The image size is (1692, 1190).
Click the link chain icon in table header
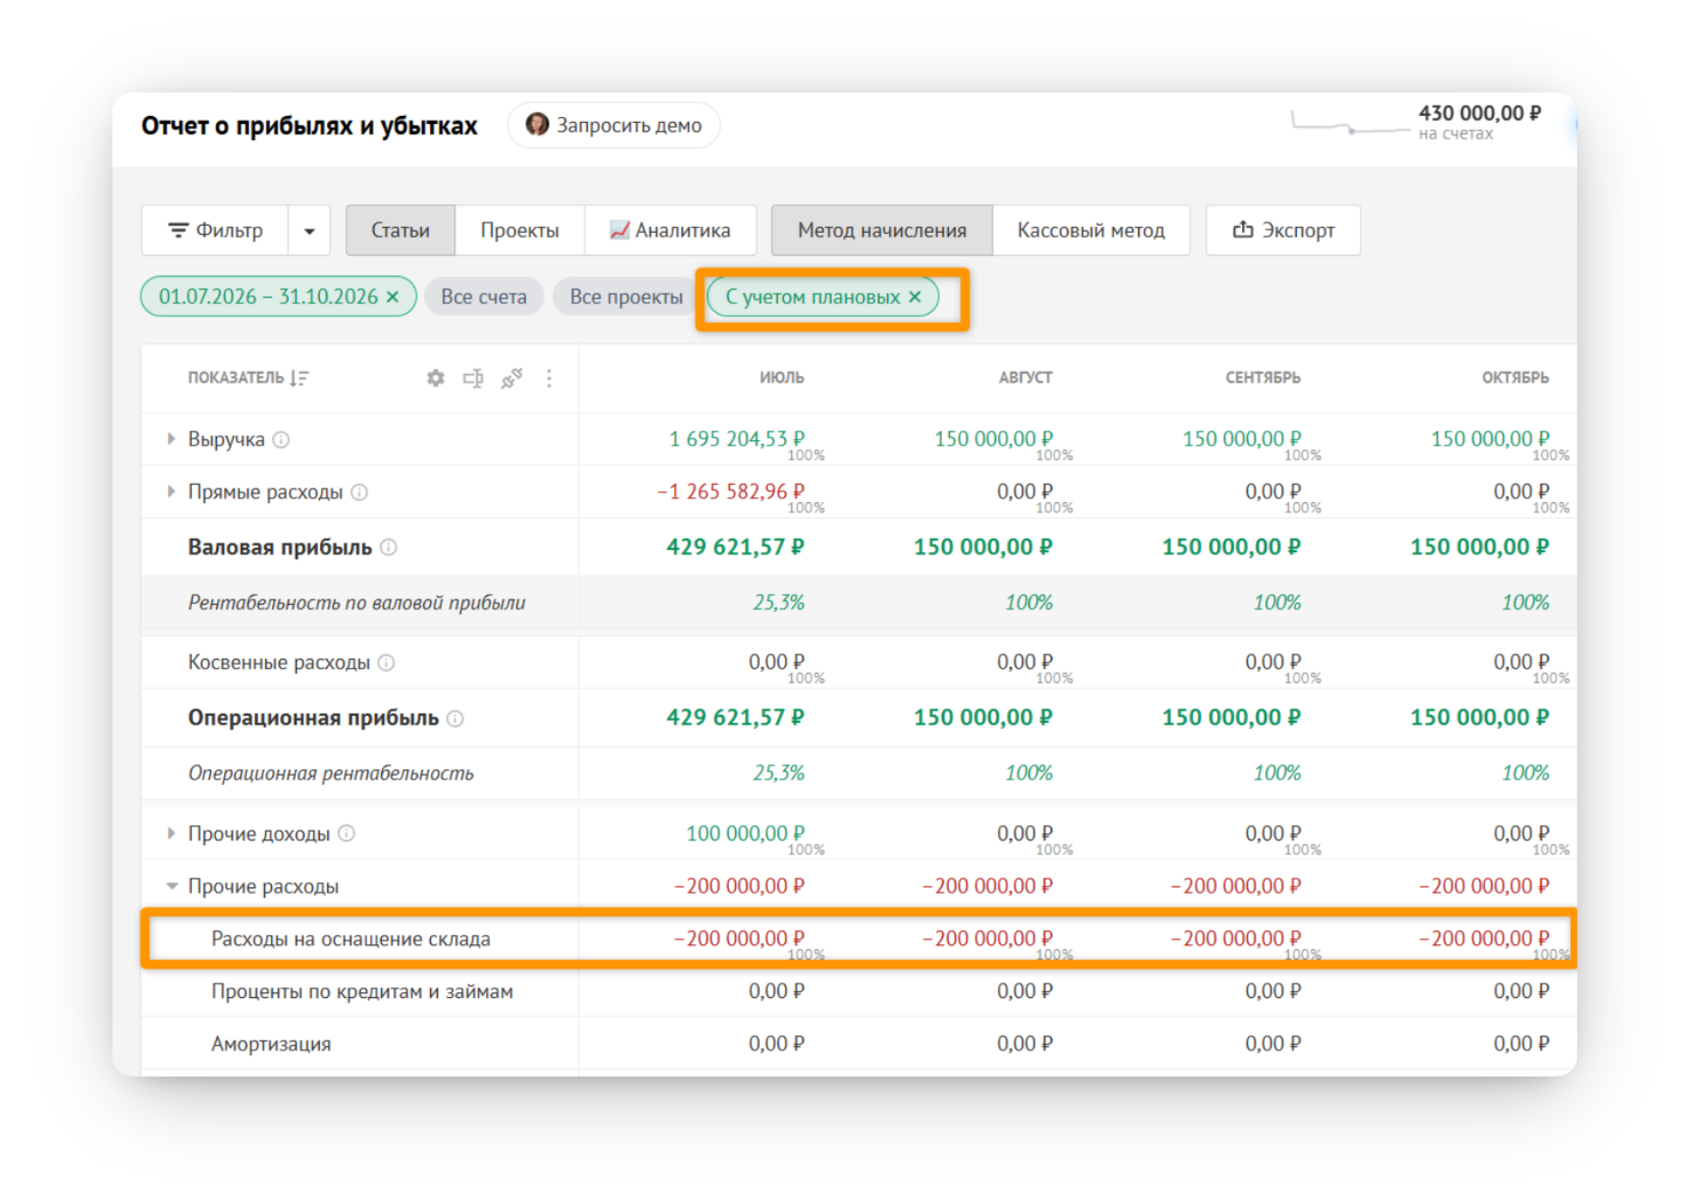coord(512,378)
